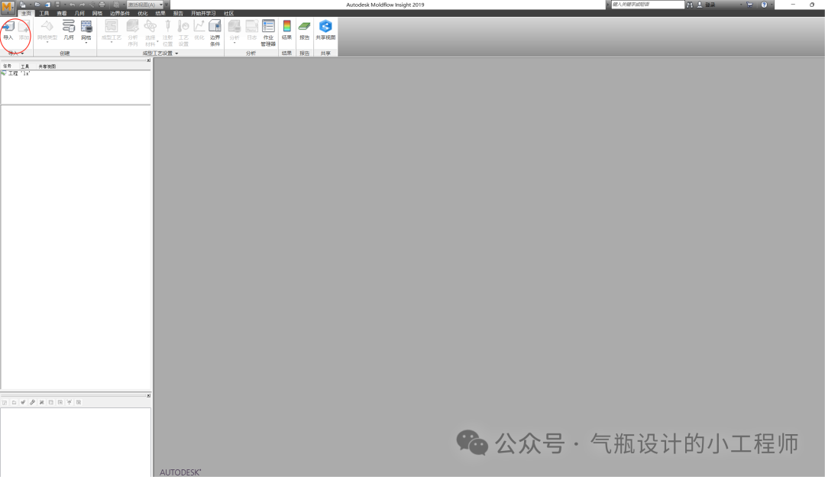This screenshot has height=477, width=825.
Task: Click the first icon in layers toolbar
Action: click(x=5, y=402)
